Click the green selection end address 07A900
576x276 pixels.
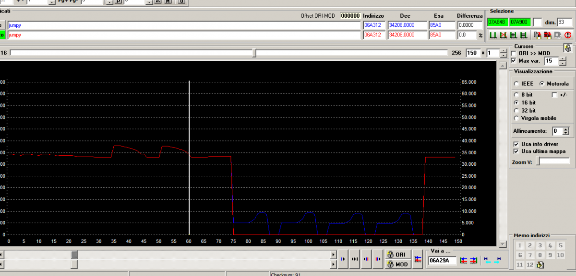tap(519, 22)
